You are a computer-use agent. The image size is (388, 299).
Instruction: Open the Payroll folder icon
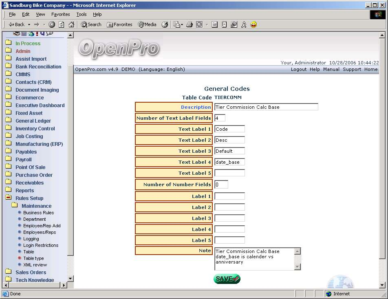tap(8, 159)
